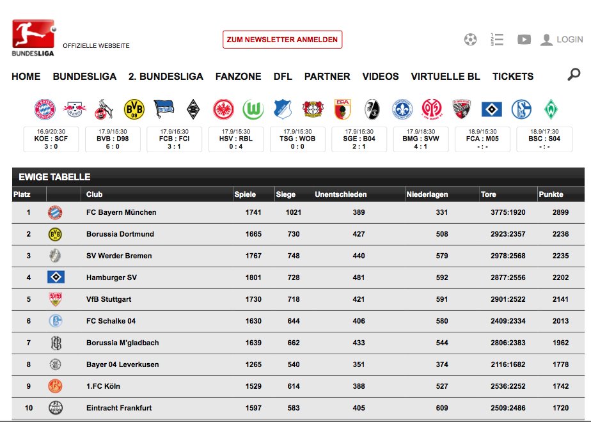Click Hamburger SV crest in table row
This screenshot has width=591, height=422.
(56, 277)
